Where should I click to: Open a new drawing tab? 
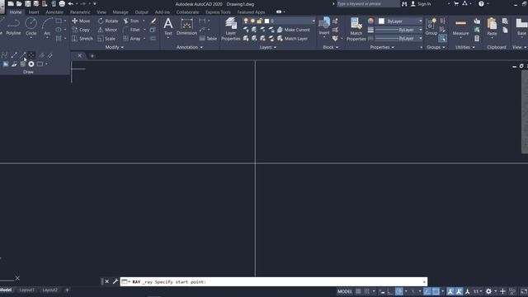point(92,56)
